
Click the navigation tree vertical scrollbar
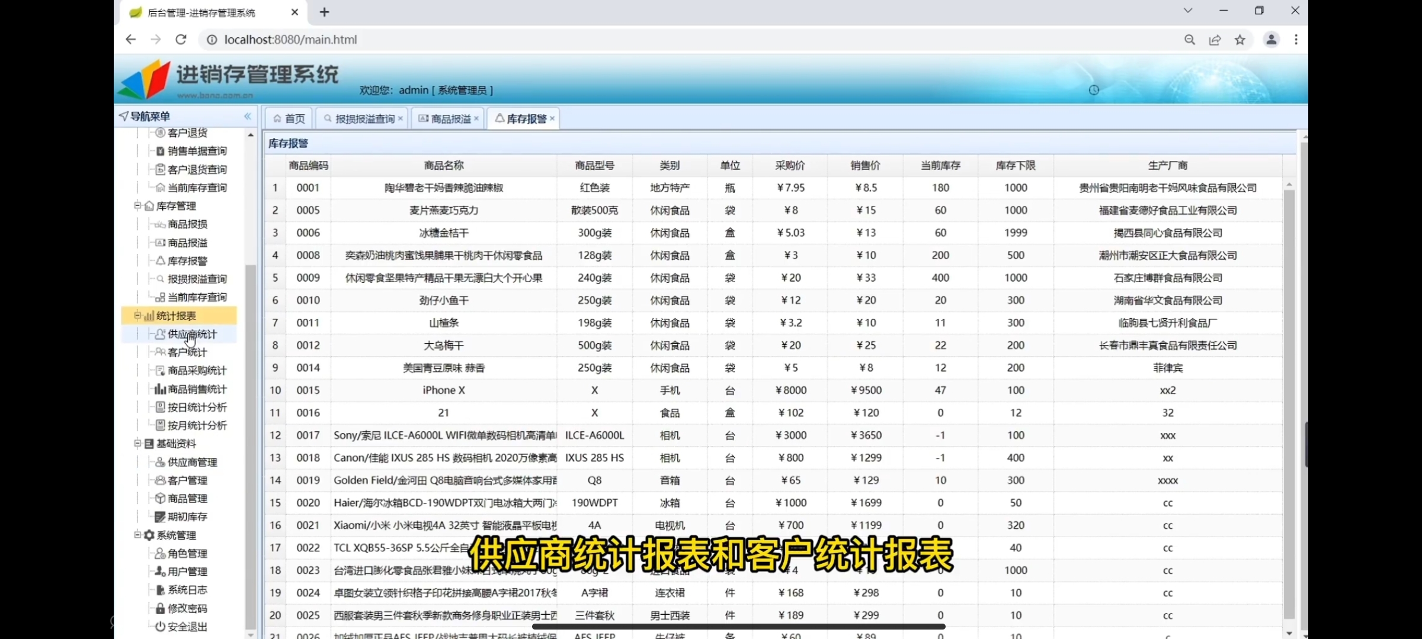click(x=251, y=447)
